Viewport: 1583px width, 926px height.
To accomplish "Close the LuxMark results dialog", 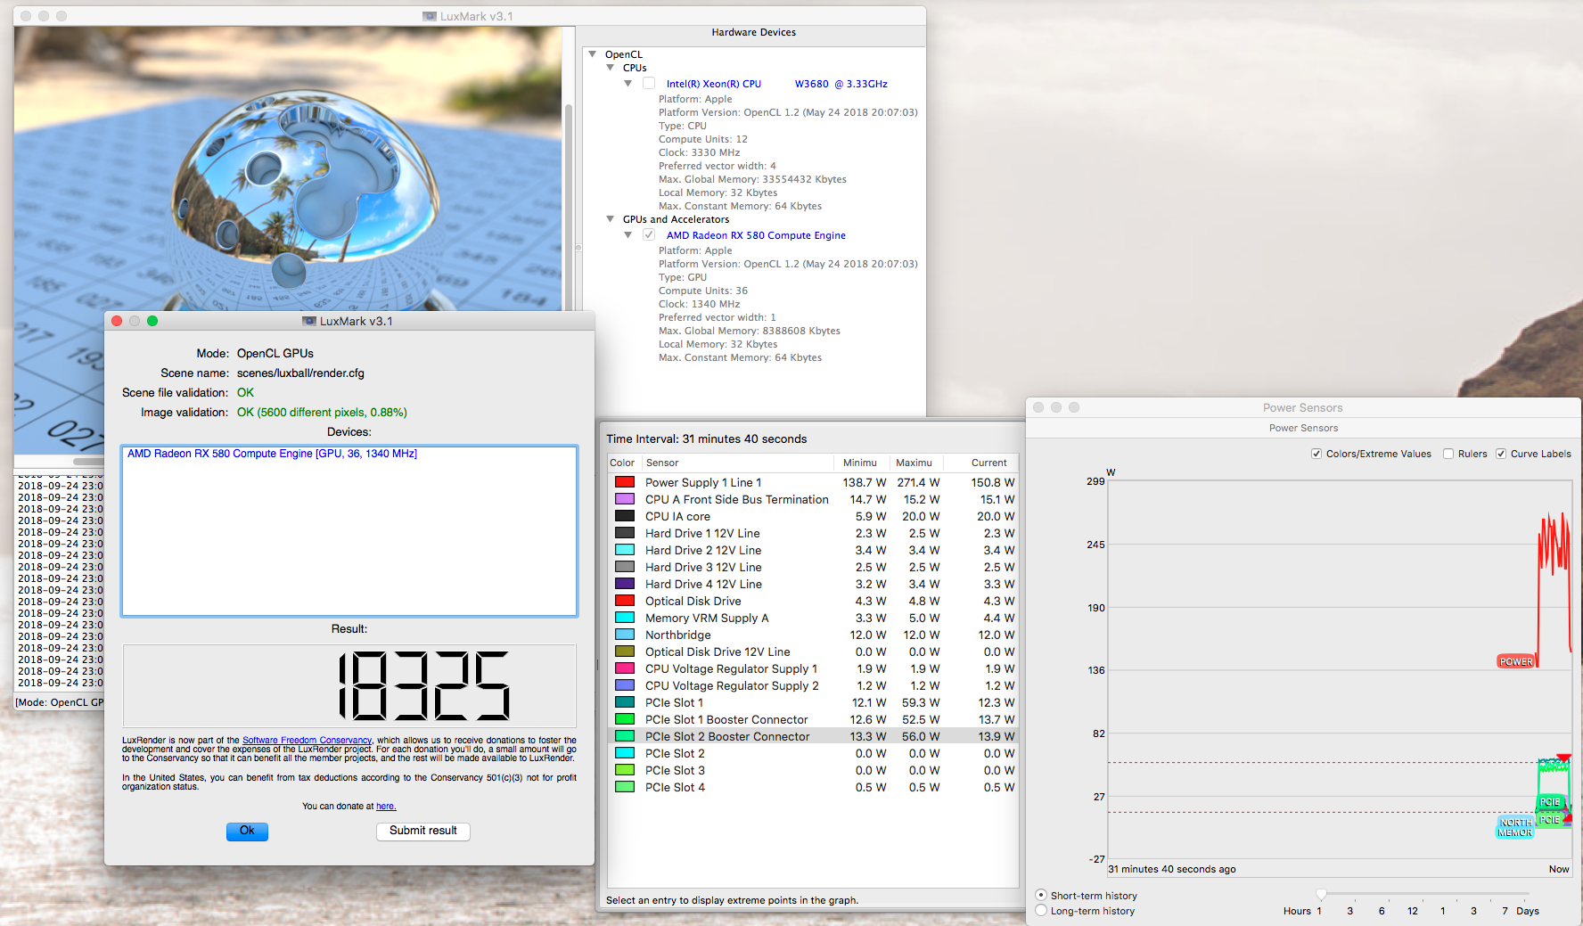I will pos(117,321).
